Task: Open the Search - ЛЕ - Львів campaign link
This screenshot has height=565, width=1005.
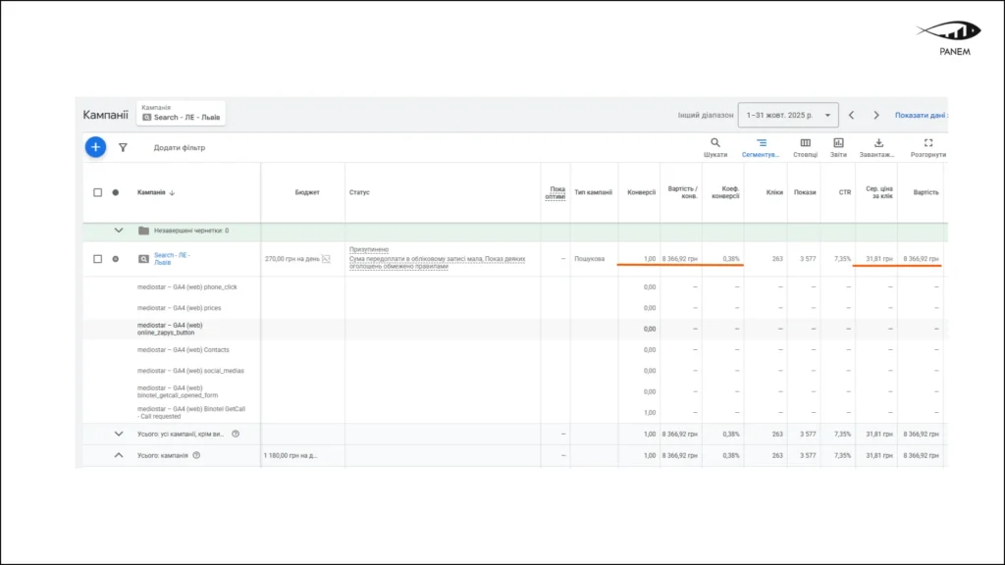Action: click(x=172, y=259)
